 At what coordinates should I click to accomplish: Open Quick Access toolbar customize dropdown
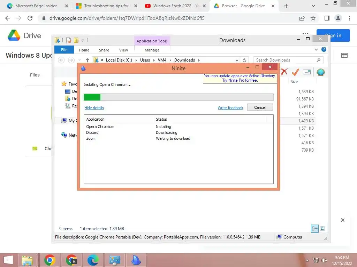click(x=83, y=41)
